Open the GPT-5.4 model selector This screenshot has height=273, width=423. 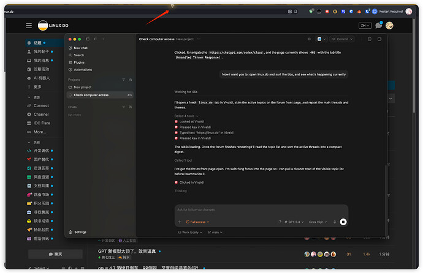(x=294, y=222)
